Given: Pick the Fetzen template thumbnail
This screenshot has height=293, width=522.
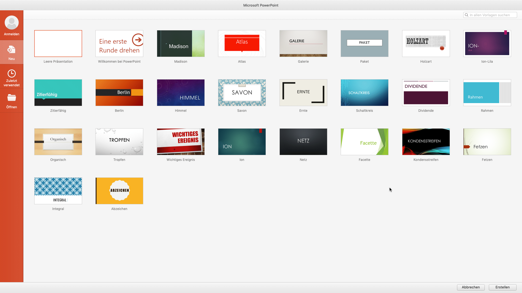Looking at the screenshot, I should pyautogui.click(x=487, y=142).
